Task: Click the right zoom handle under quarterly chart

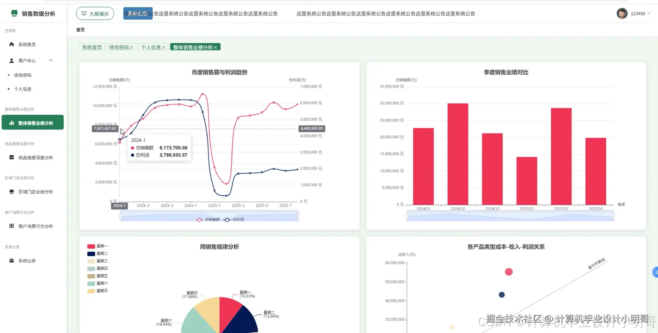Action: [x=614, y=216]
